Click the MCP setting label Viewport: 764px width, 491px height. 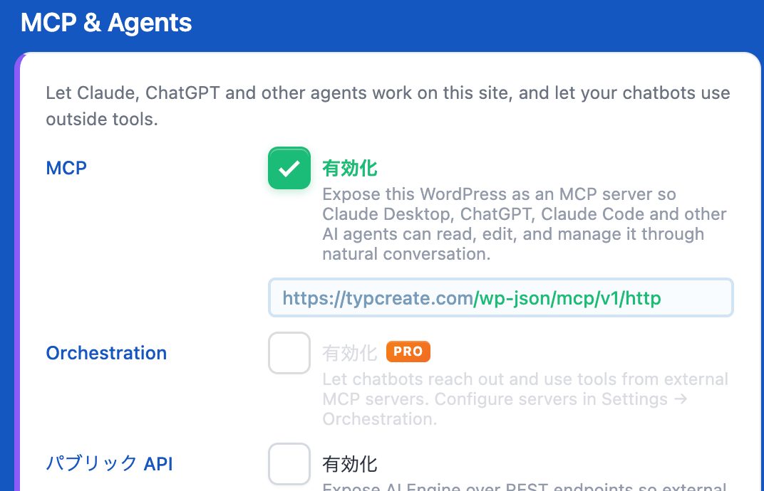coord(66,168)
